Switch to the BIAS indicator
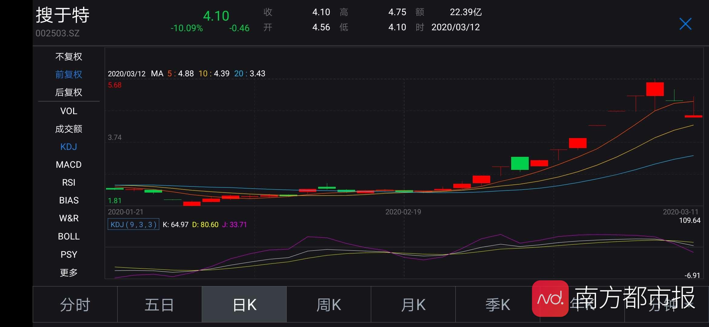 69,200
